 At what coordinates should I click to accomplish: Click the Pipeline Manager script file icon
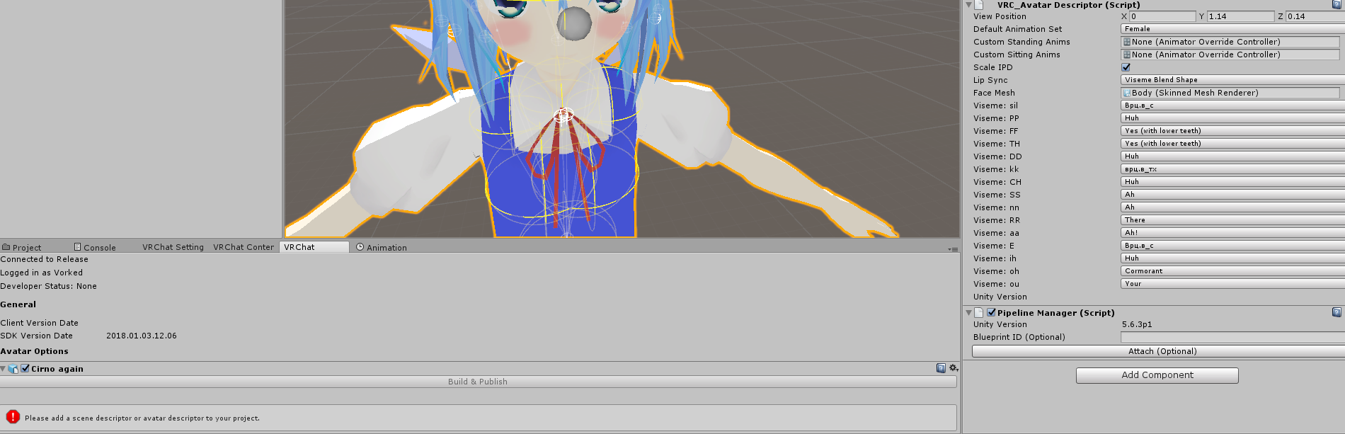(x=979, y=312)
